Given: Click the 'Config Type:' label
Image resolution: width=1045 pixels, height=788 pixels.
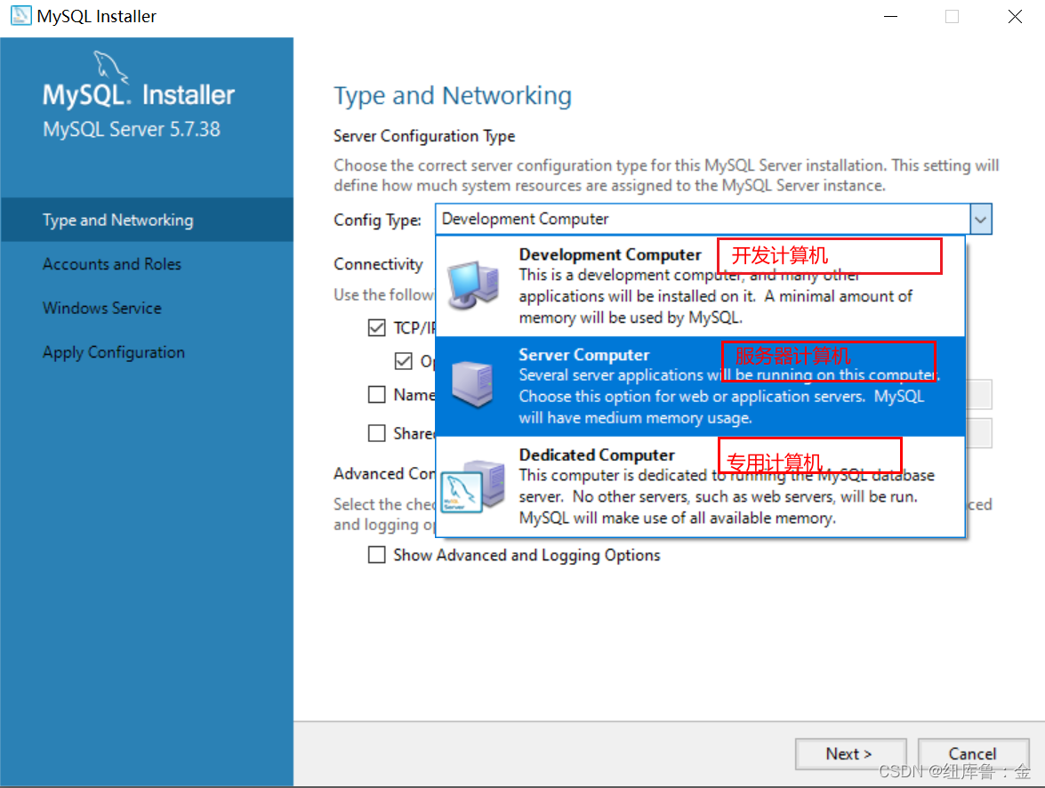Looking at the screenshot, I should 377,220.
